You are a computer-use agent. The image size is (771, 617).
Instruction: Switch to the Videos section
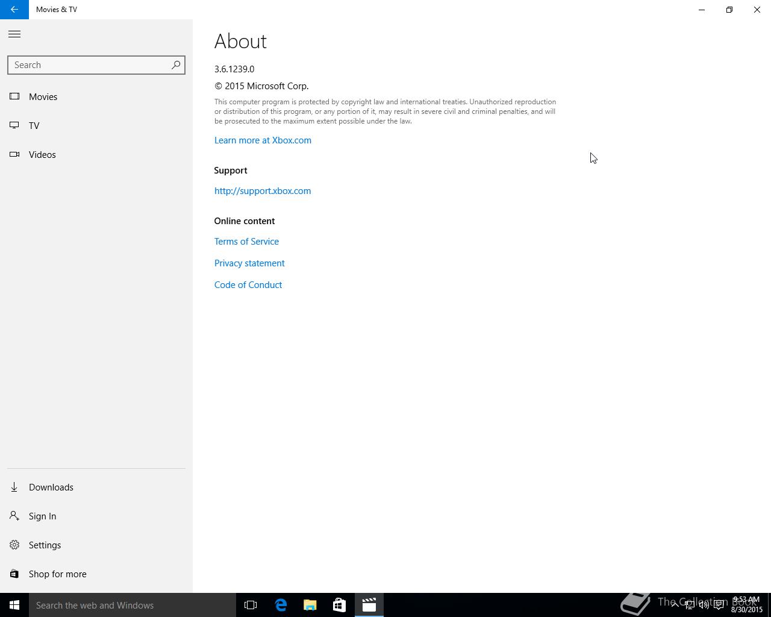pos(96,154)
